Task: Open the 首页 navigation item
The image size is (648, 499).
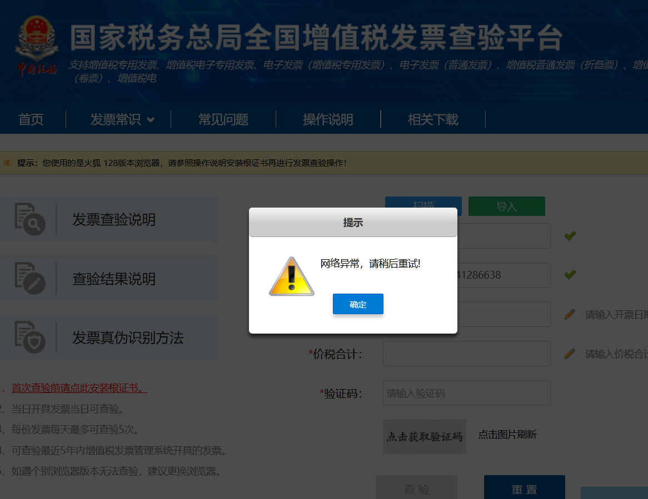Action: (x=31, y=119)
